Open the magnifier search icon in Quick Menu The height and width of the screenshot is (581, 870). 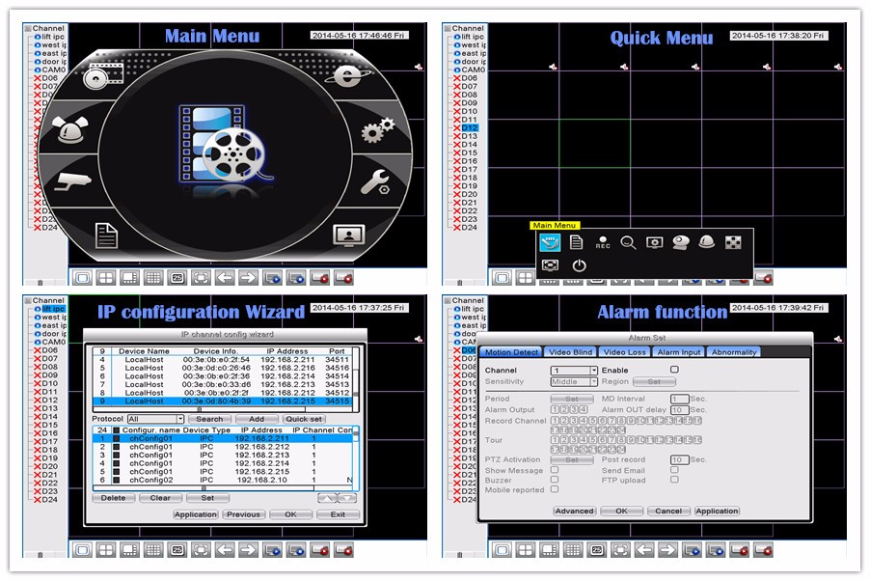pyautogui.click(x=628, y=242)
